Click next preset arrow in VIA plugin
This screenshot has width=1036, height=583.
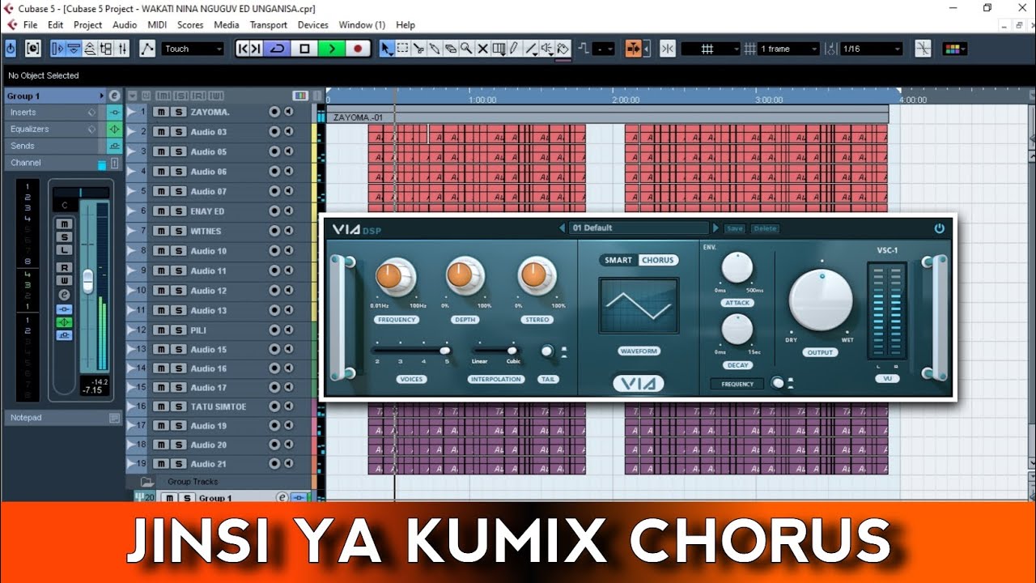[x=715, y=228]
